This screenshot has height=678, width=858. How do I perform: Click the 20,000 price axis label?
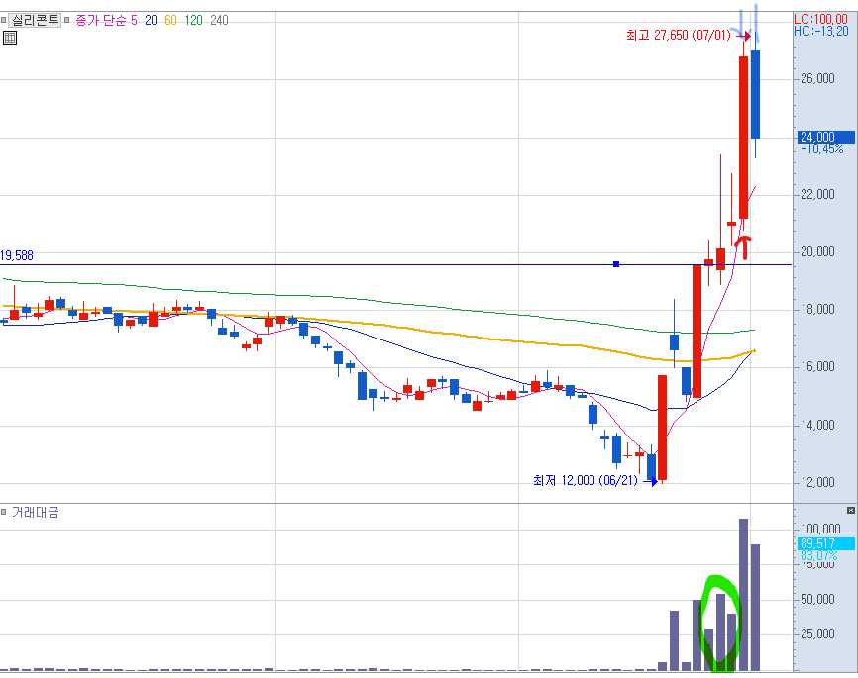817,252
